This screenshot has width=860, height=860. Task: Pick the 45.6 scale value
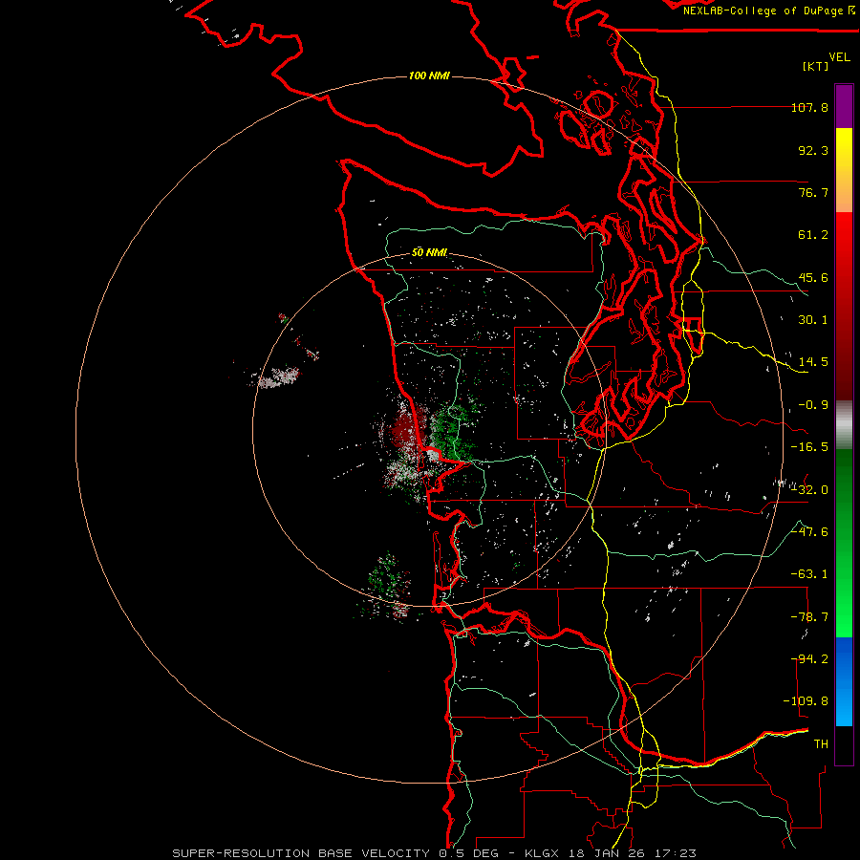[x=813, y=277]
